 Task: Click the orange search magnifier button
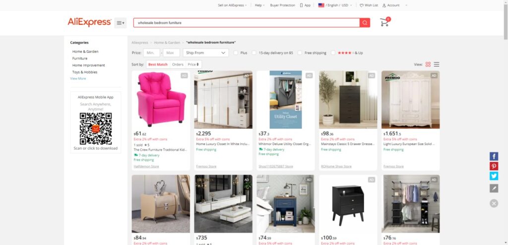[365, 23]
